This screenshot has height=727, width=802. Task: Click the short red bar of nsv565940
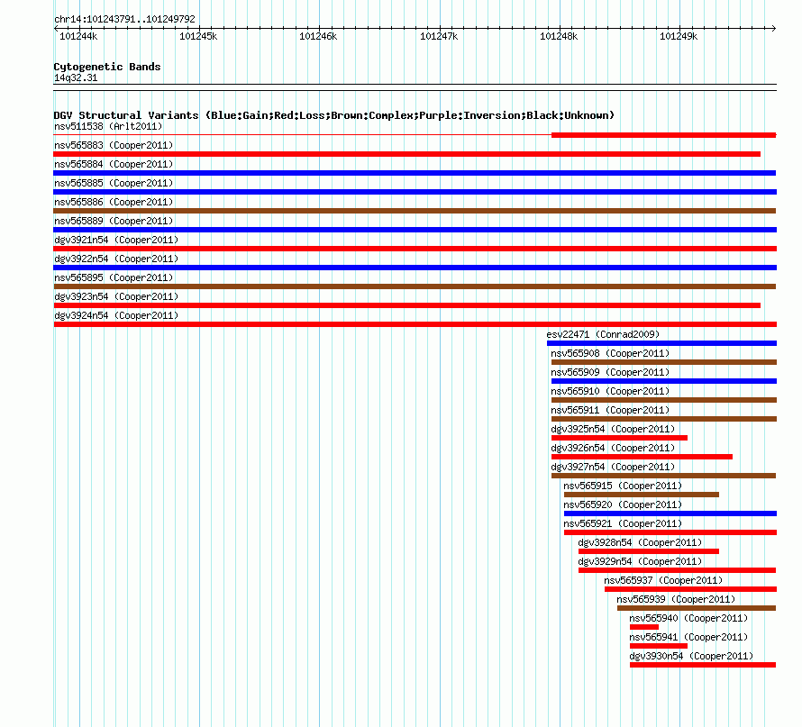click(x=644, y=627)
